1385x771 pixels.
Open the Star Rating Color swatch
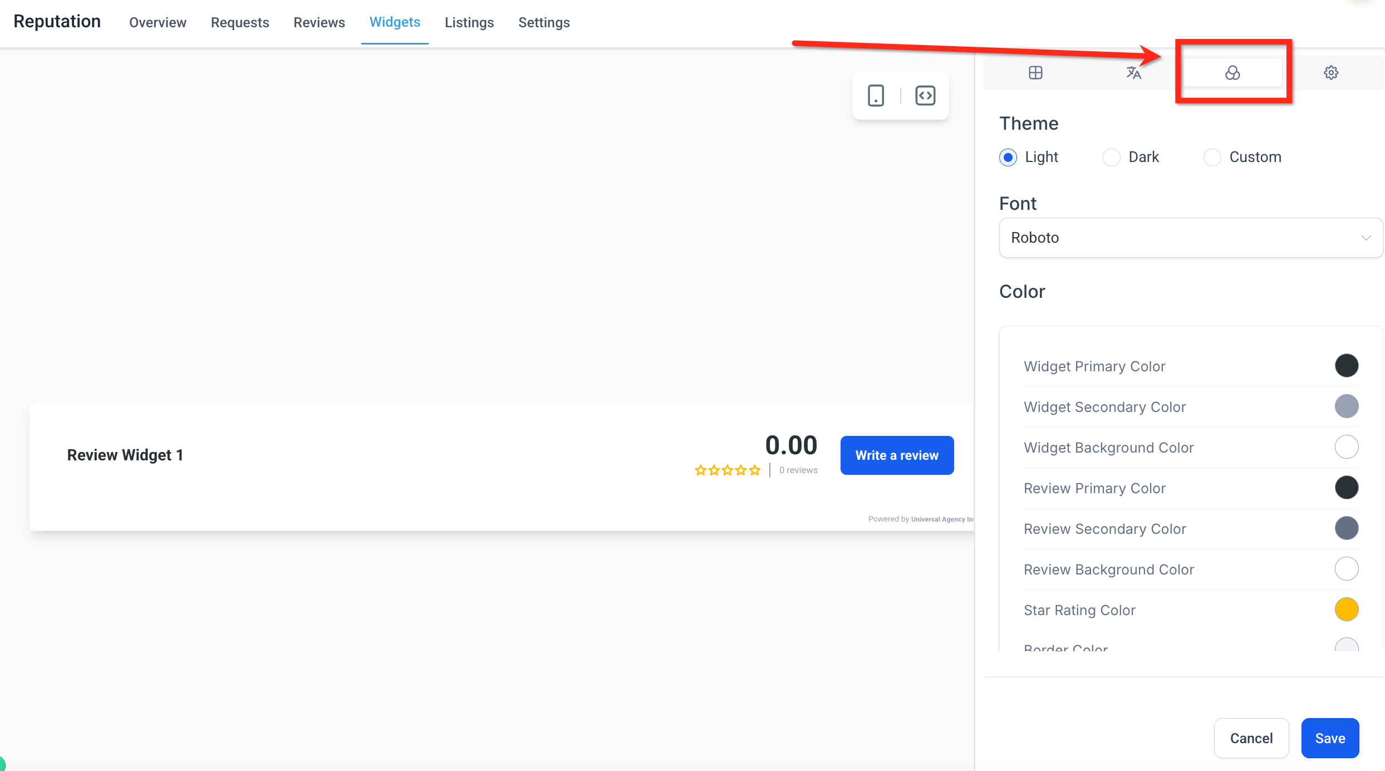pyautogui.click(x=1346, y=610)
